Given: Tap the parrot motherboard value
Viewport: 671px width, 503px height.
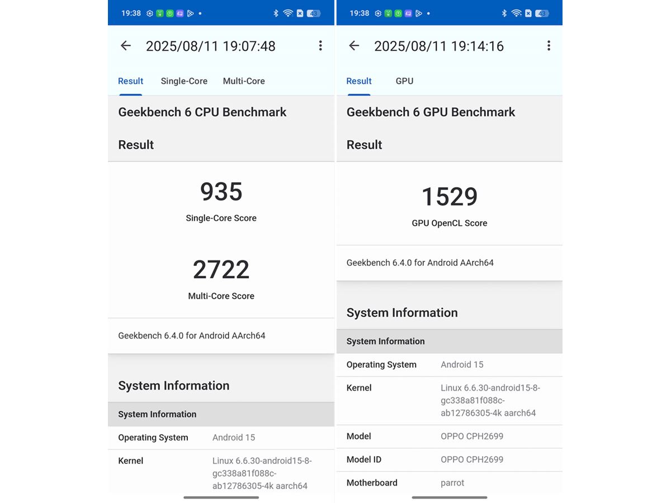Looking at the screenshot, I should [452, 483].
